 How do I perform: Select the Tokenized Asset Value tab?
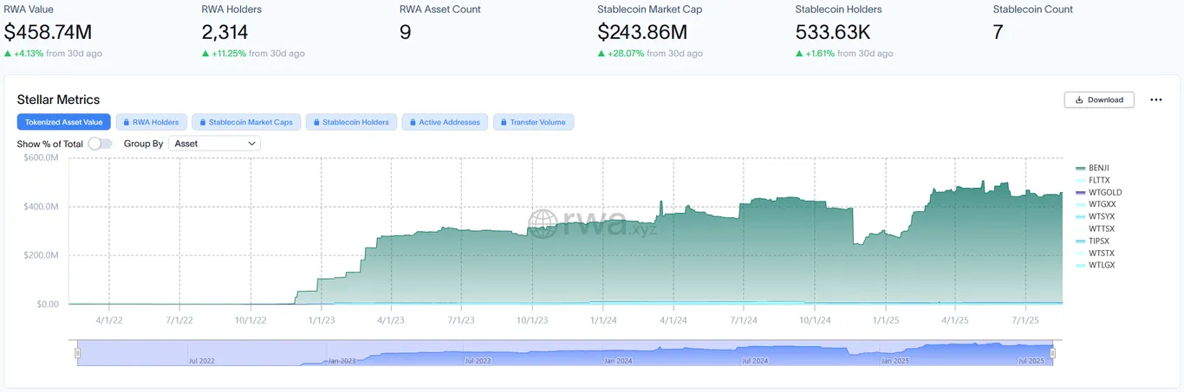[x=64, y=122]
